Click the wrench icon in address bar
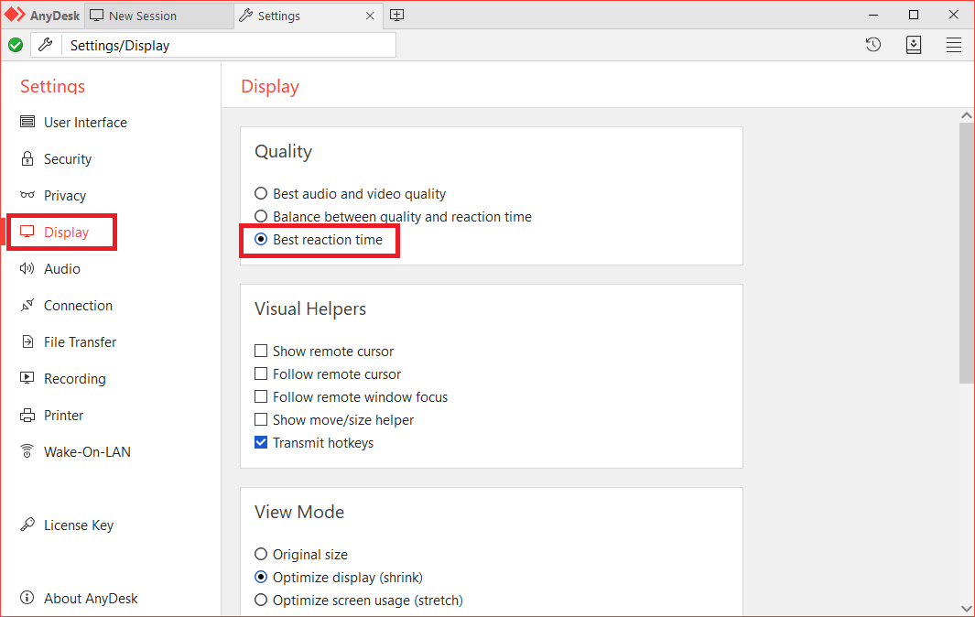 point(46,45)
